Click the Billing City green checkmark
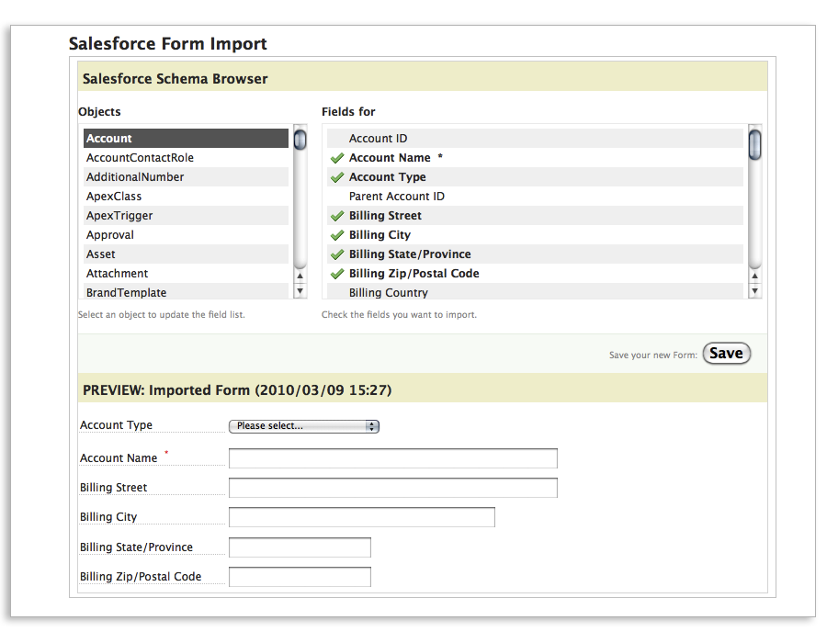 pyautogui.click(x=337, y=235)
